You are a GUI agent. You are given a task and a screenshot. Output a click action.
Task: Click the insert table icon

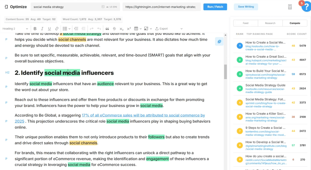click(136, 29)
